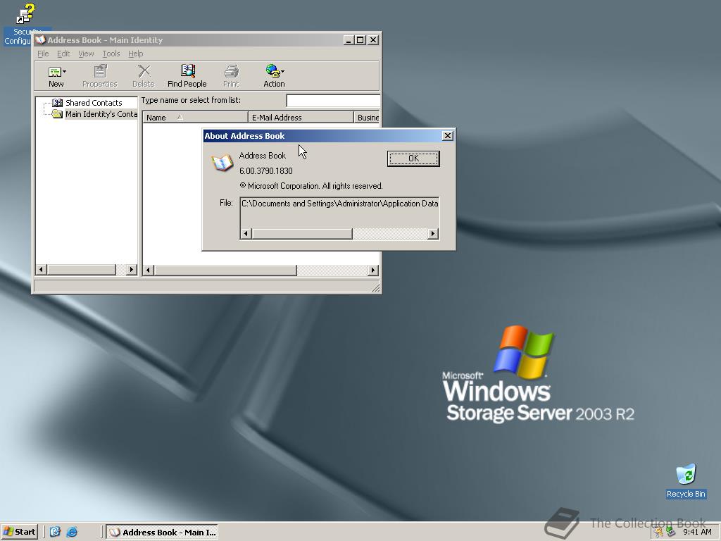This screenshot has height=541, width=721.
Task: Click the Business column header
Action: [x=367, y=118]
